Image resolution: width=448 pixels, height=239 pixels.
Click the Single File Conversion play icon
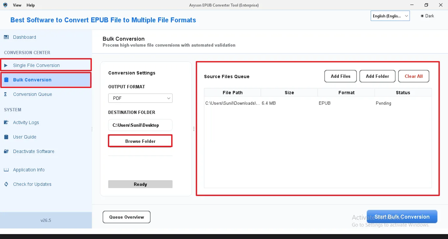pos(6,65)
